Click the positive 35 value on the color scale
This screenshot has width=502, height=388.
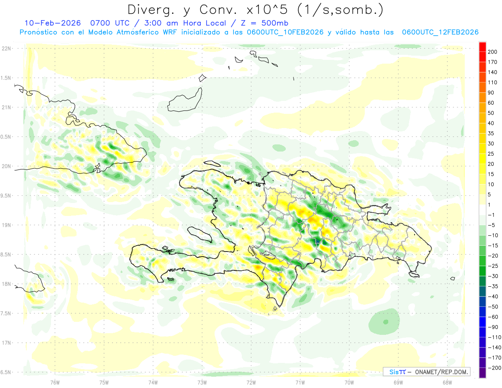coord(492,134)
